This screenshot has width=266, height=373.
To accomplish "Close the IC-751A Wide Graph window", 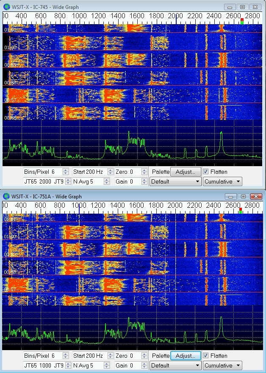I will tap(255, 196).
